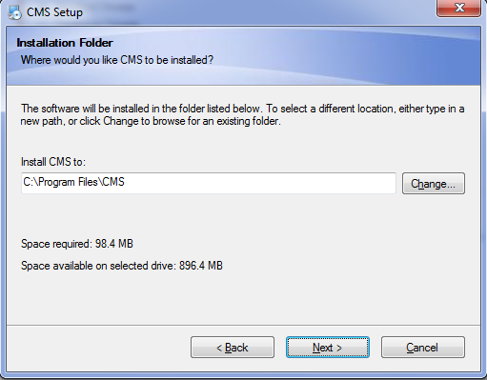The width and height of the screenshot is (487, 380).
Task: Click the Installation Folder heading
Action: click(x=65, y=43)
